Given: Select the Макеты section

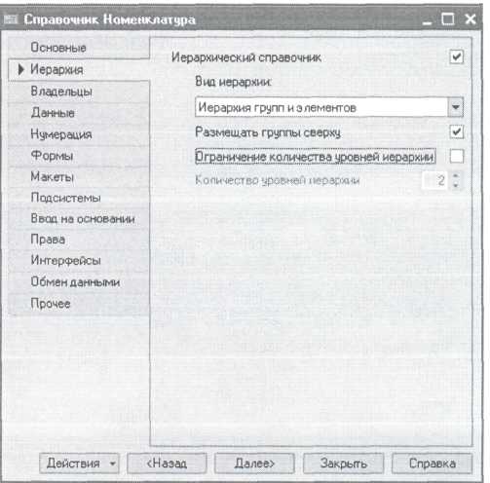Looking at the screenshot, I should pos(52,176).
